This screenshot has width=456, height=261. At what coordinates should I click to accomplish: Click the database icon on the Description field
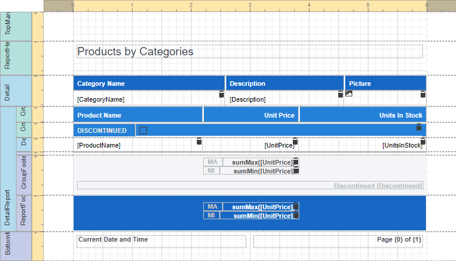point(340,95)
